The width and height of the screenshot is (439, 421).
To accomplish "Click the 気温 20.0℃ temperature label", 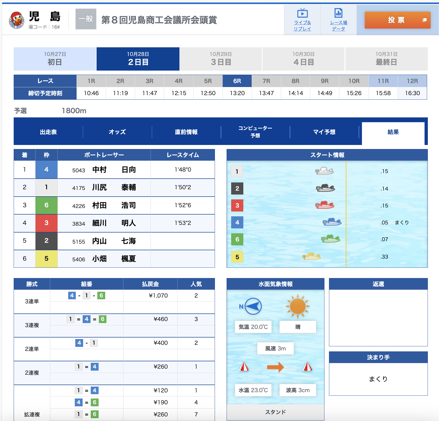I will pos(253,327).
